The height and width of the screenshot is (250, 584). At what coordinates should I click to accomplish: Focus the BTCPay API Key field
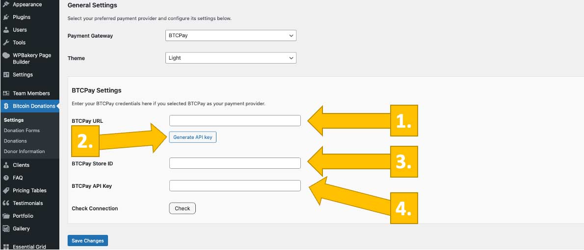tap(235, 186)
